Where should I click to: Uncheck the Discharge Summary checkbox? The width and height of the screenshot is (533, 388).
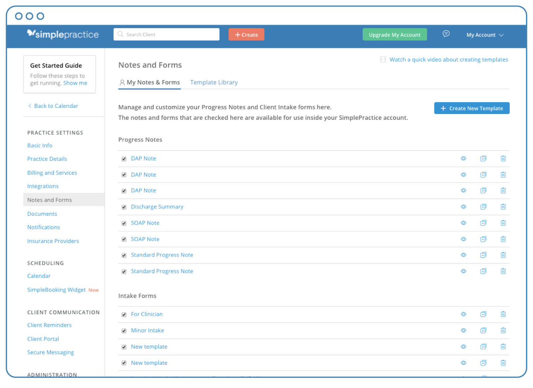(x=124, y=207)
